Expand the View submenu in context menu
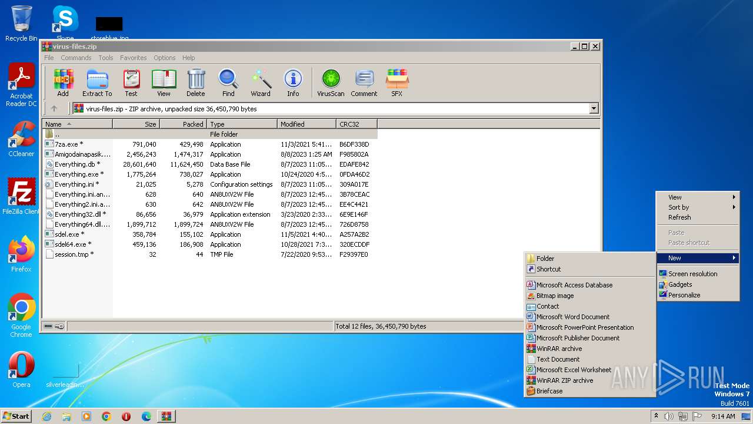 (x=698, y=197)
